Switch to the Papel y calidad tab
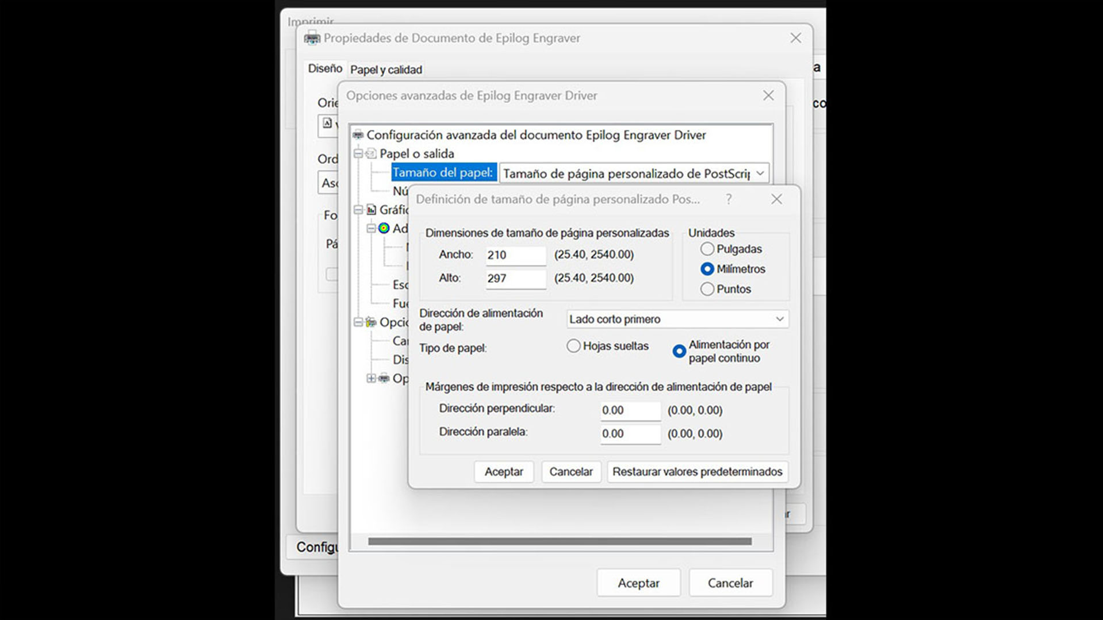The width and height of the screenshot is (1103, 620). pyautogui.click(x=386, y=70)
